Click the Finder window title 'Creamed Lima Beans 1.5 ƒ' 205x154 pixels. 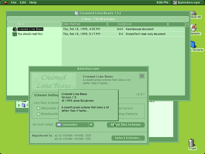(100, 13)
